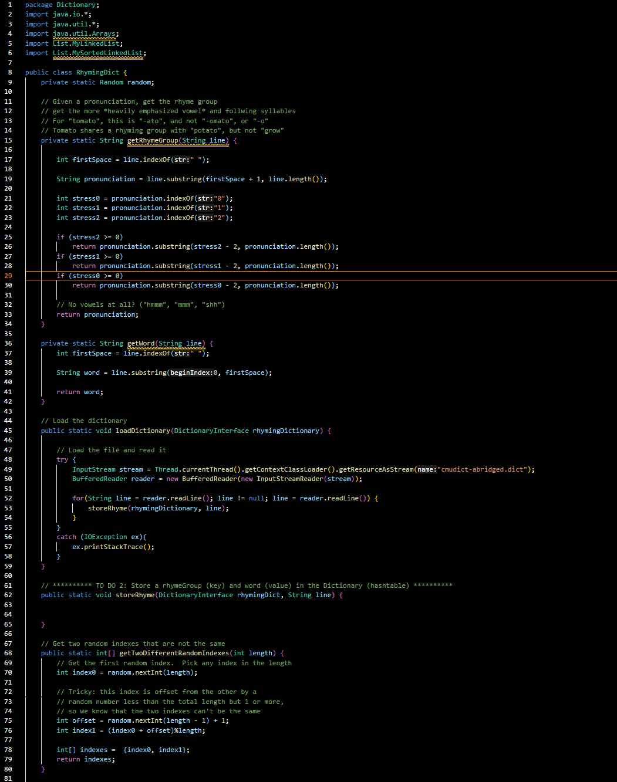Click the java.util.Arrays import

pos(84,33)
